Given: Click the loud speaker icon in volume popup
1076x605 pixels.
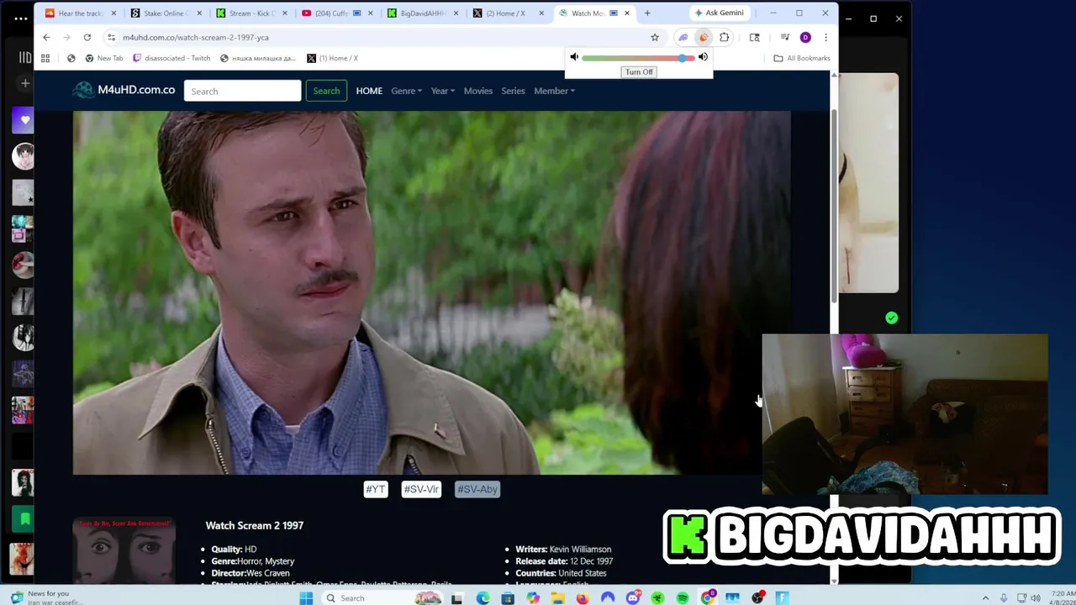Looking at the screenshot, I should (x=703, y=57).
